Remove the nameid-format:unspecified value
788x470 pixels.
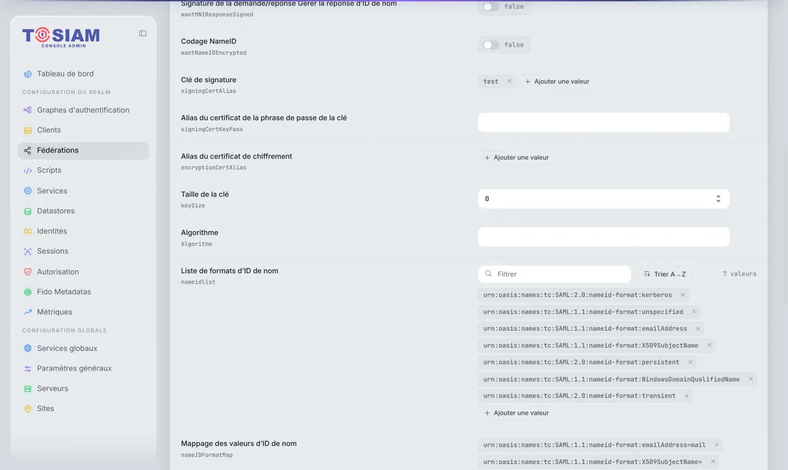coord(694,312)
